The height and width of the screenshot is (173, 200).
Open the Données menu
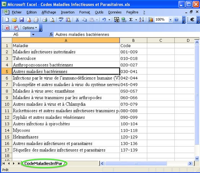coord(115,12)
